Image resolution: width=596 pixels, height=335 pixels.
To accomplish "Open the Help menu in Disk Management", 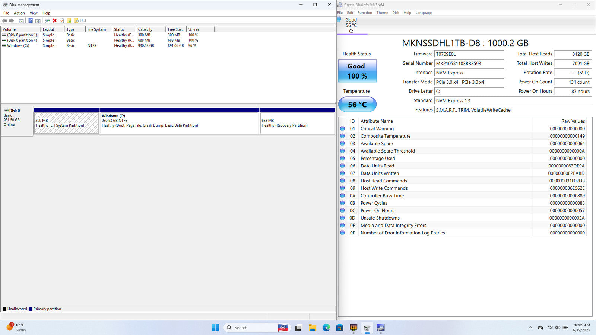I will tap(46, 13).
